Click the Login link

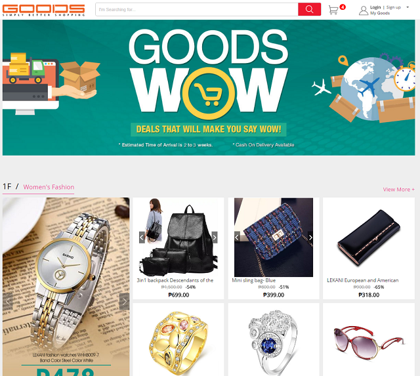click(375, 7)
